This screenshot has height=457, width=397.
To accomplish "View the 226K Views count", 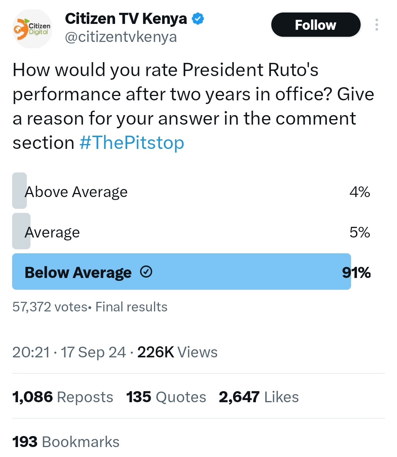I will tap(178, 352).
